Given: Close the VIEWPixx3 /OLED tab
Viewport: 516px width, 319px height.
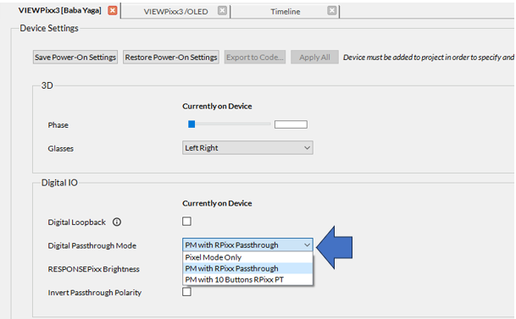Looking at the screenshot, I should point(223,11).
